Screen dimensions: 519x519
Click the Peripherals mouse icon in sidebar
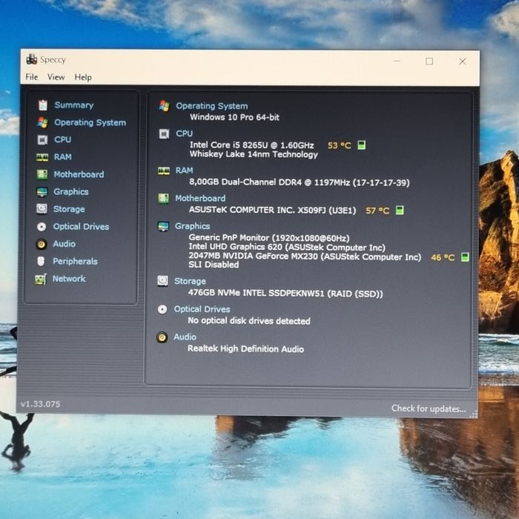click(41, 261)
